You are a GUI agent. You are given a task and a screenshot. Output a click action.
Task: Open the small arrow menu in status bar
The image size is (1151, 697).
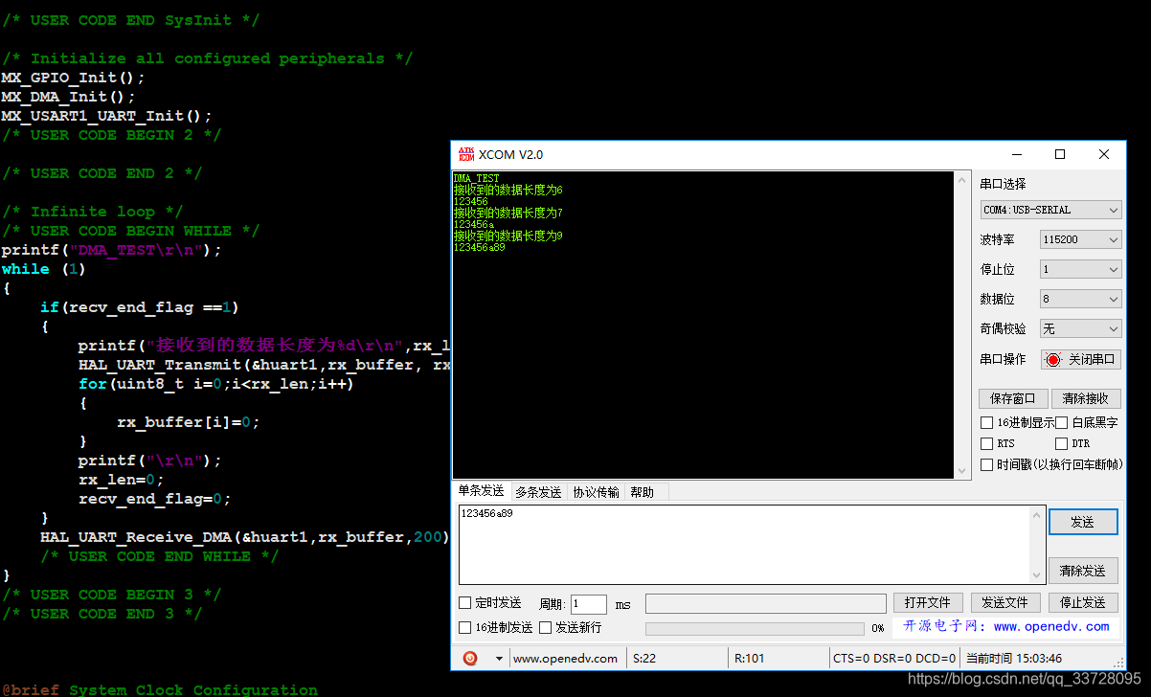tap(499, 659)
